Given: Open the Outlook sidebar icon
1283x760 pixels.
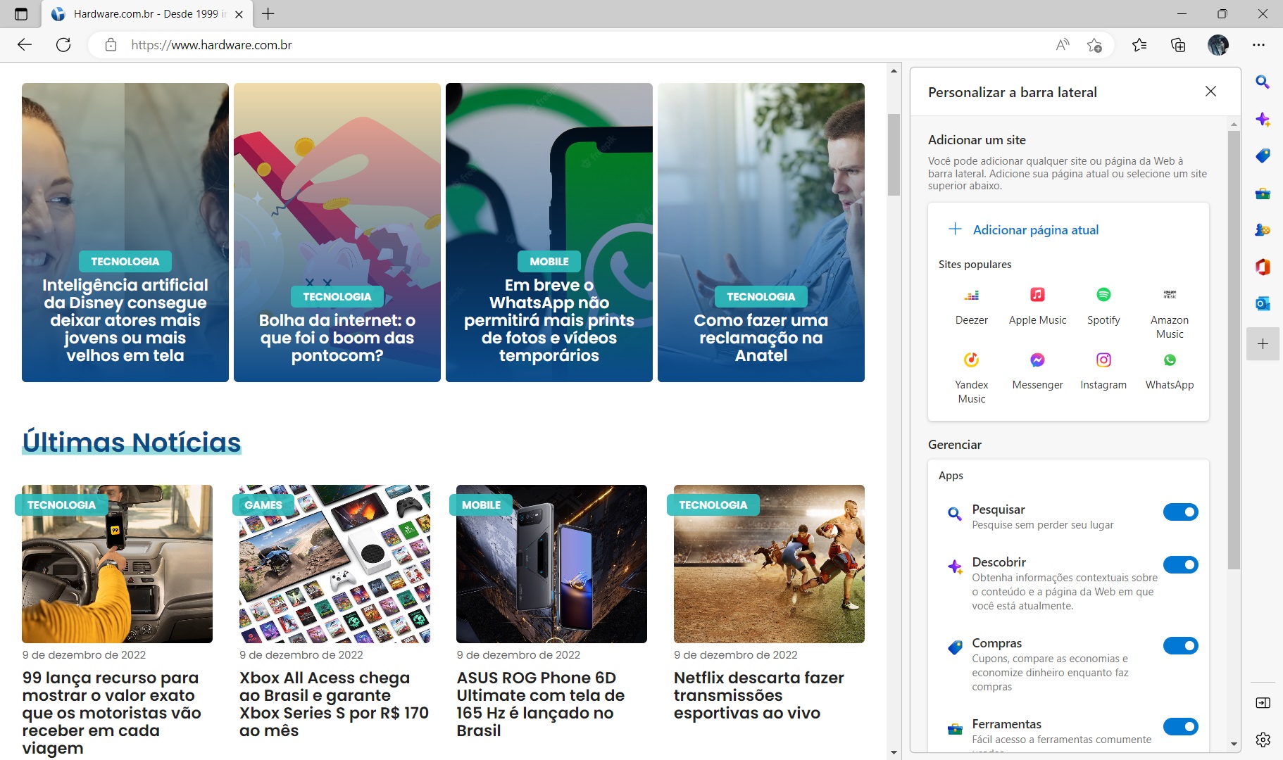Looking at the screenshot, I should point(1263,303).
